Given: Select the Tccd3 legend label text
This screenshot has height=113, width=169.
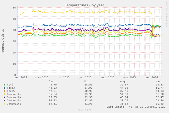Looking at the screenshot, I should click(11, 88).
